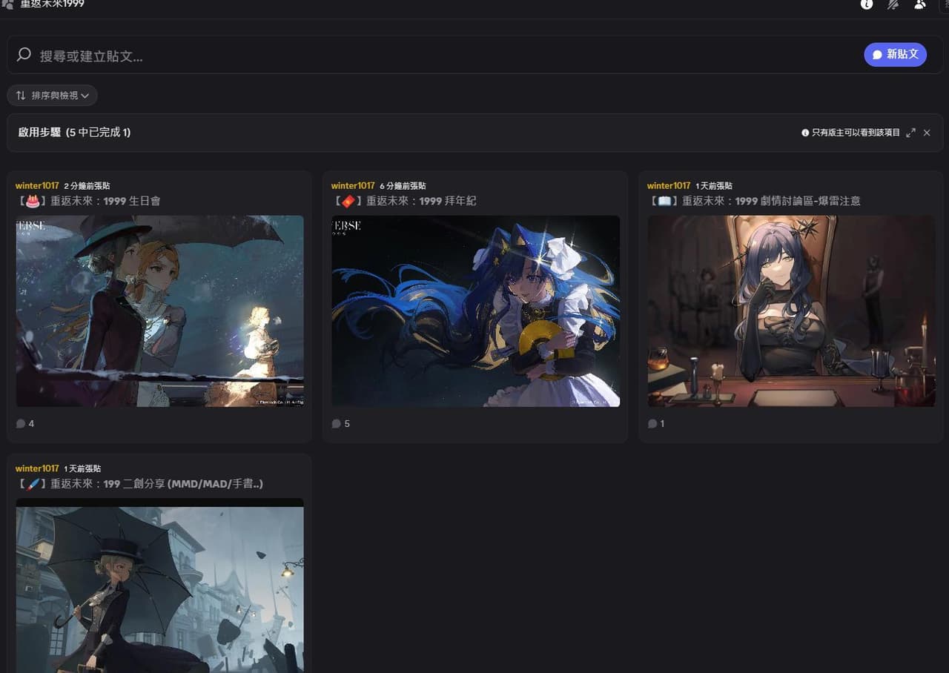949x673 pixels.
Task: Open post 劇情討論區-爆雷注意
Action: 753,201
